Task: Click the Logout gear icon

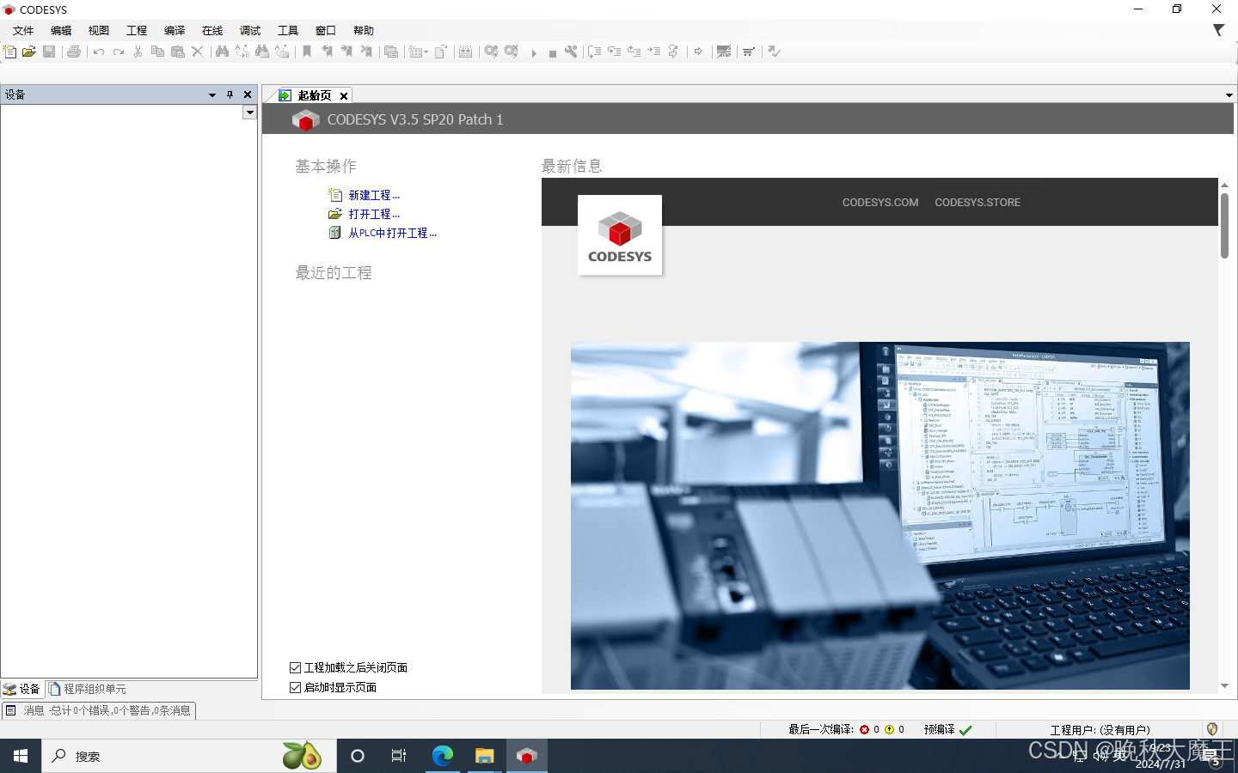Action: pos(512,52)
